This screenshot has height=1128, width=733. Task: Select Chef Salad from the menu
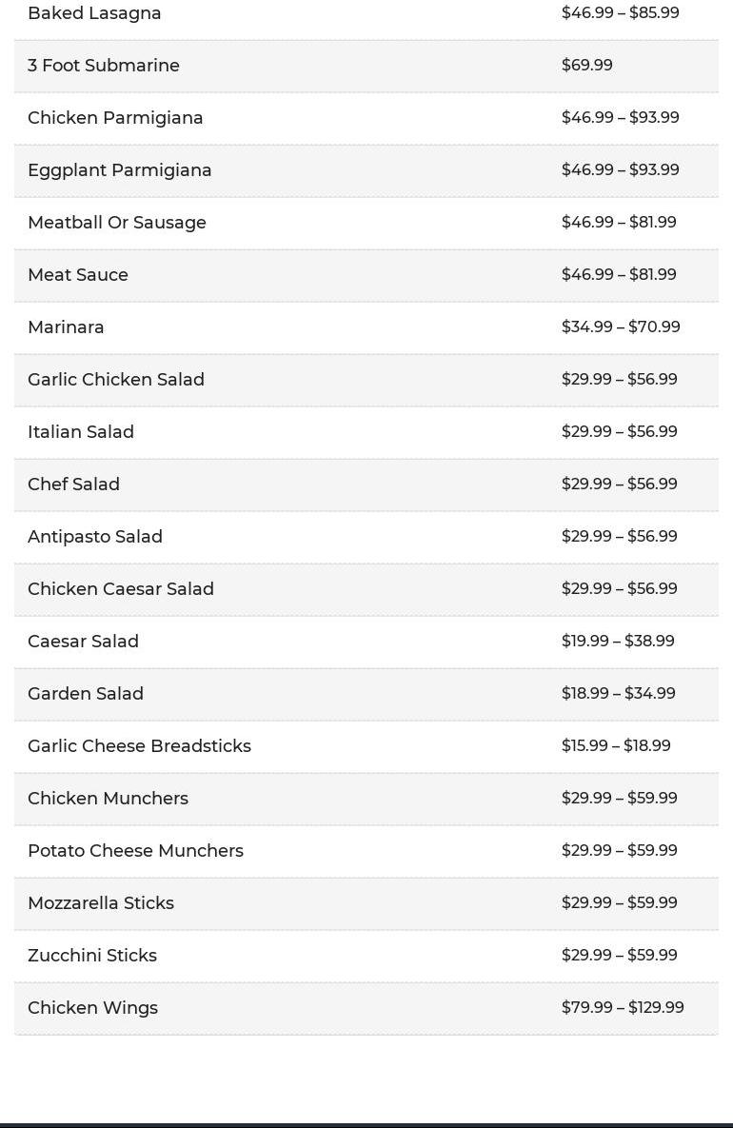click(x=73, y=485)
